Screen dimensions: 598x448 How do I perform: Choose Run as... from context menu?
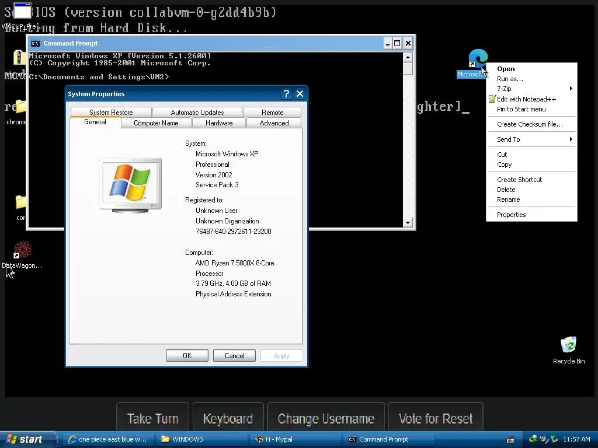[x=531, y=79]
